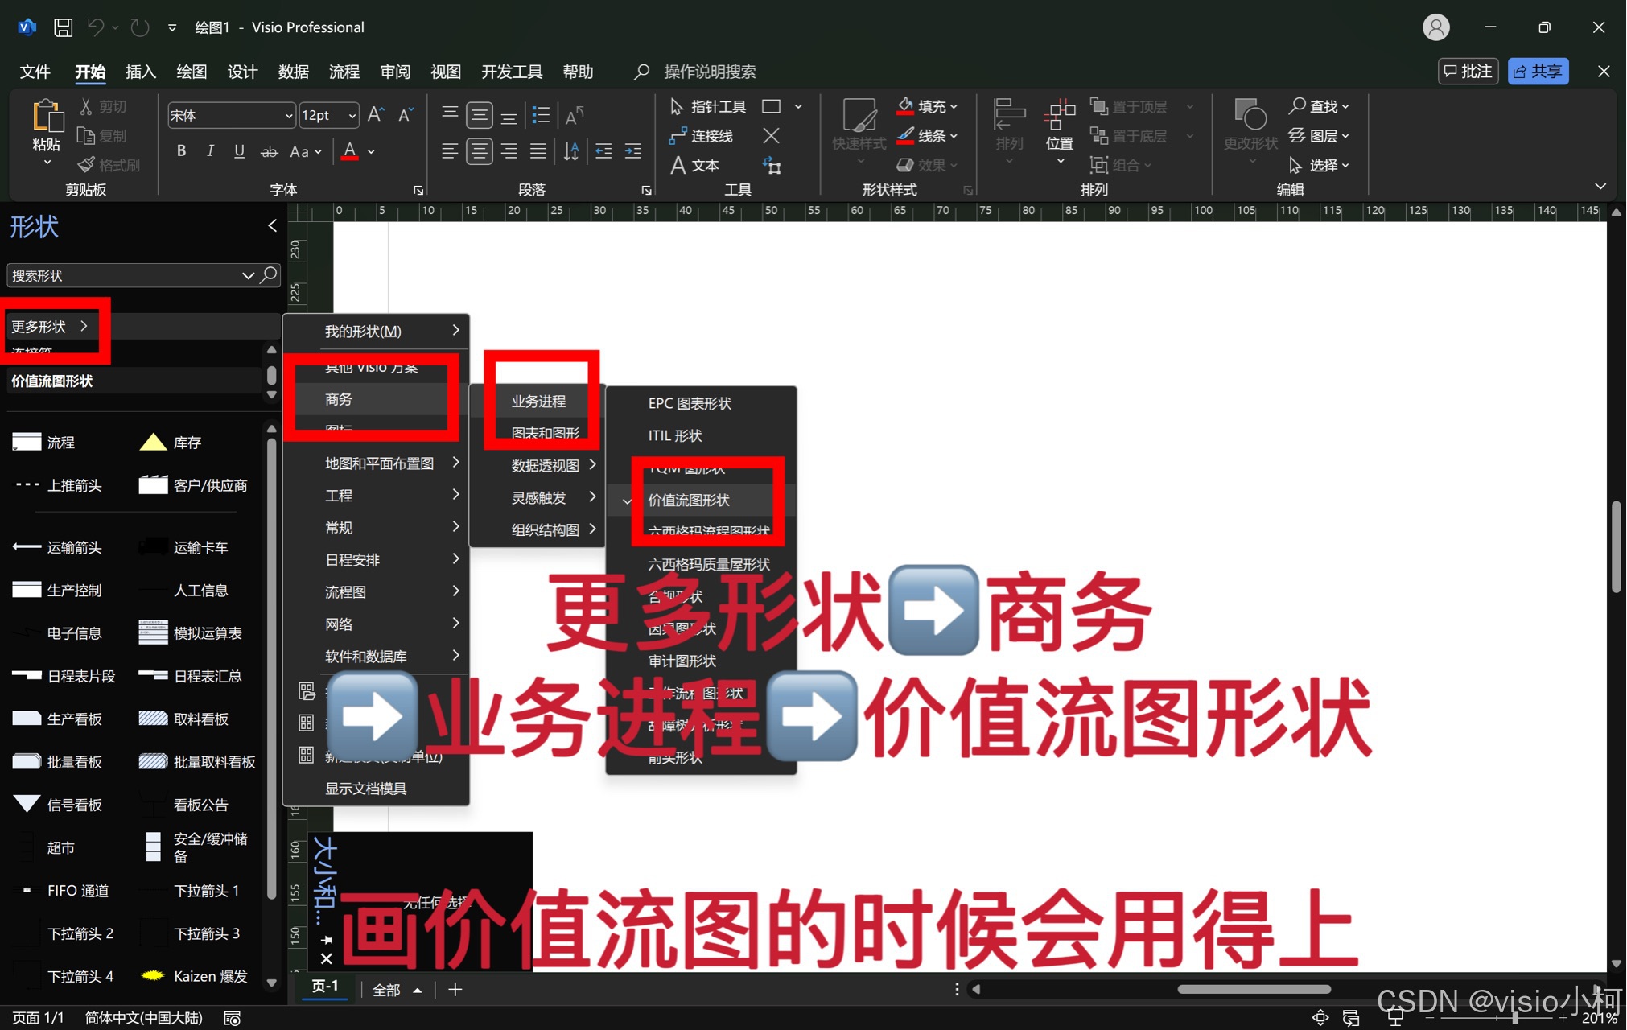Open the font size 12pt dropdown
This screenshot has height=1030, width=1627.
[352, 116]
